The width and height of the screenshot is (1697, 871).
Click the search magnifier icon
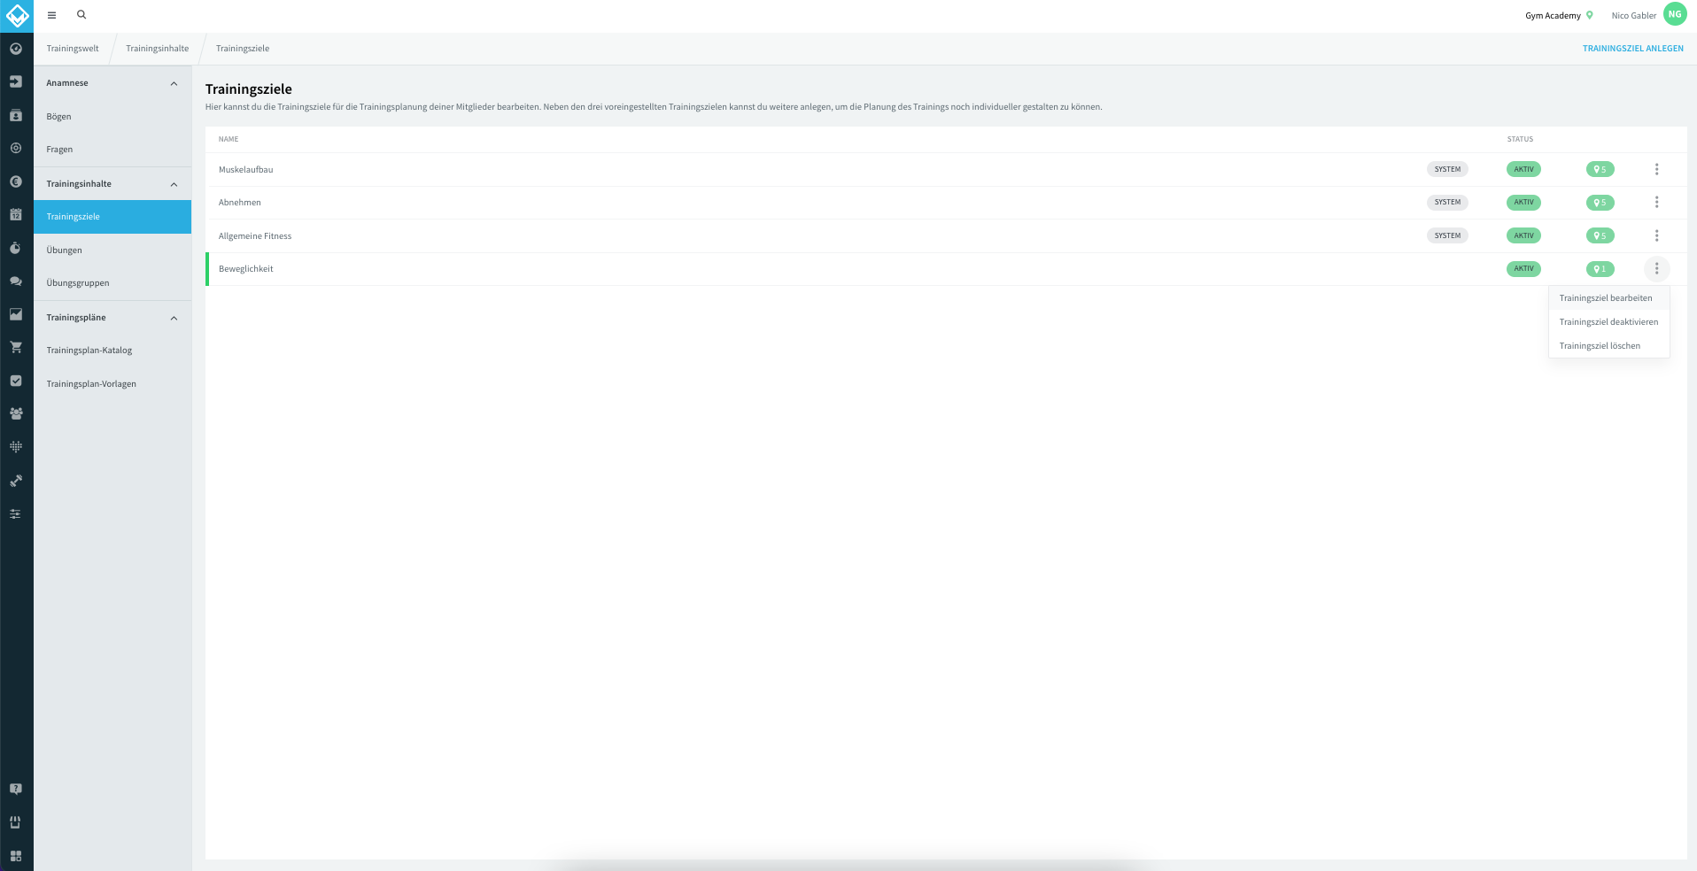(81, 15)
